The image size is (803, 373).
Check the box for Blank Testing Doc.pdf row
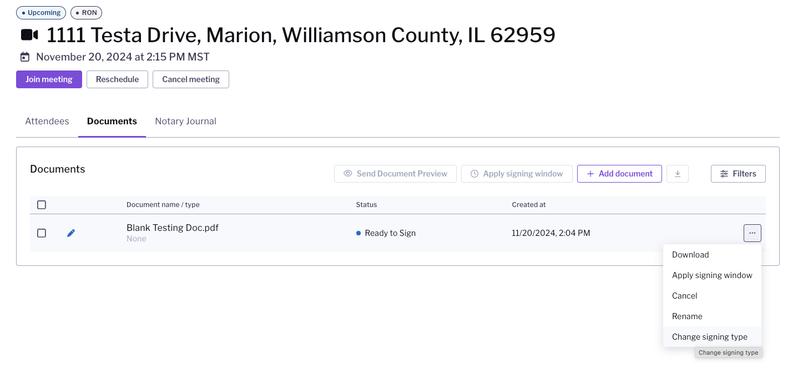[x=42, y=233]
